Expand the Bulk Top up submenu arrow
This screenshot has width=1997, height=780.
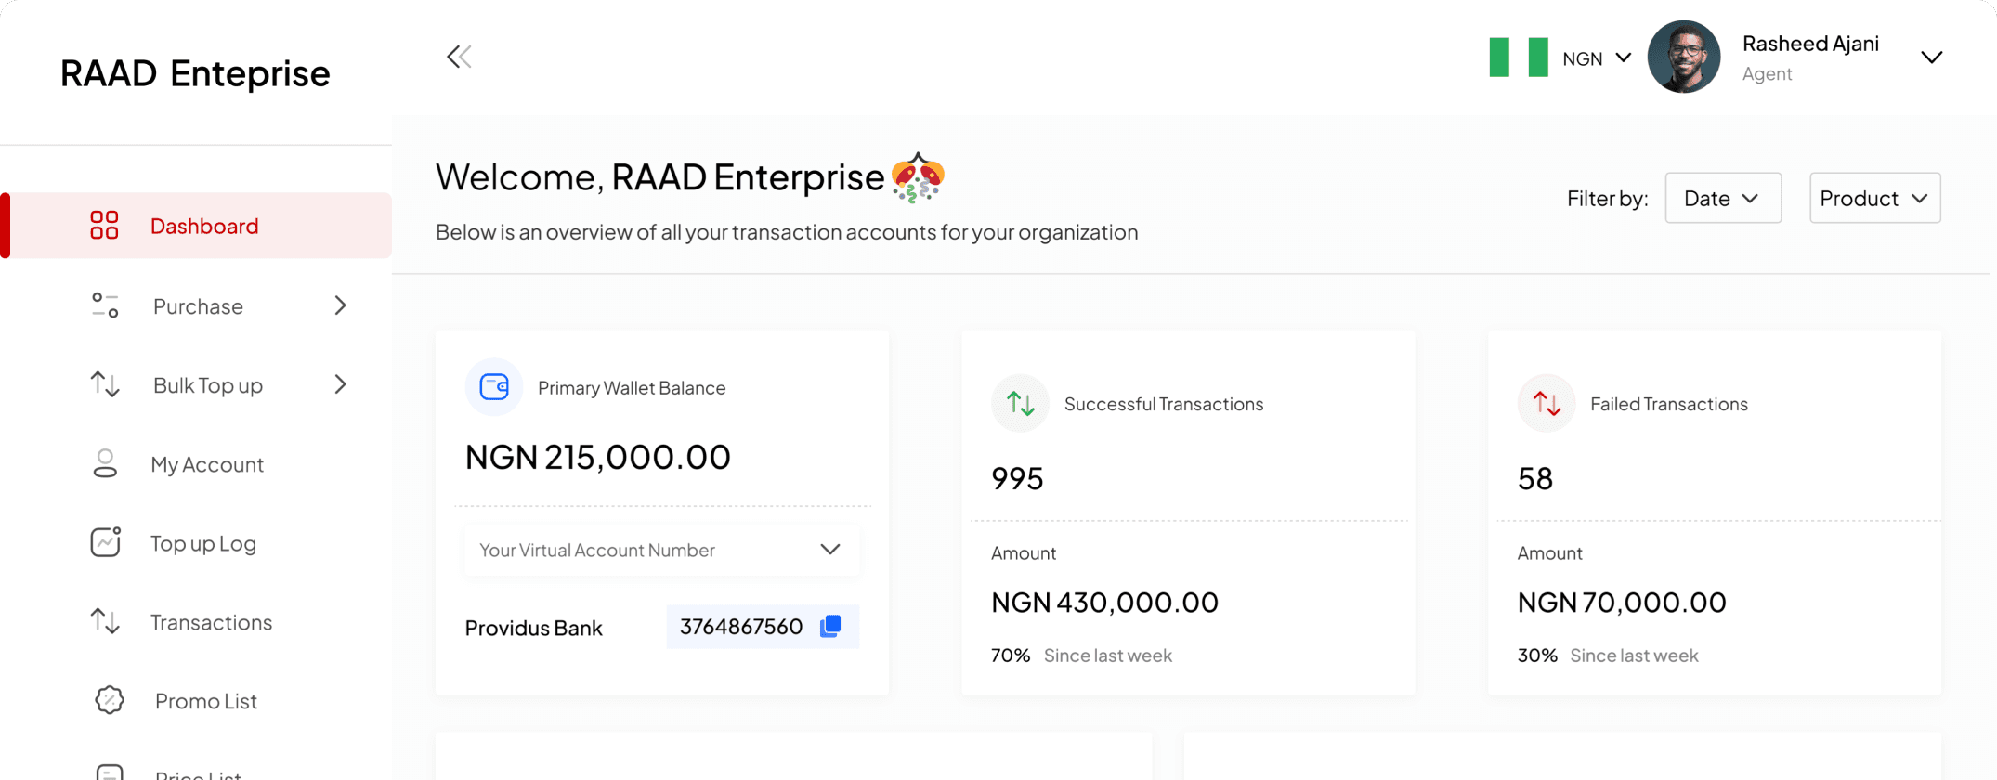click(341, 384)
